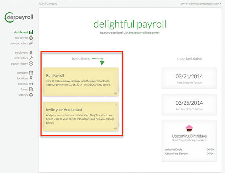Screen dimensions: 225x173
Task: Click the delightful payroll headline
Action: click(x=130, y=24)
